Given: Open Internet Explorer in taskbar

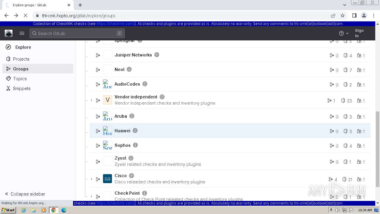Looking at the screenshot, I should tap(23, 210).
